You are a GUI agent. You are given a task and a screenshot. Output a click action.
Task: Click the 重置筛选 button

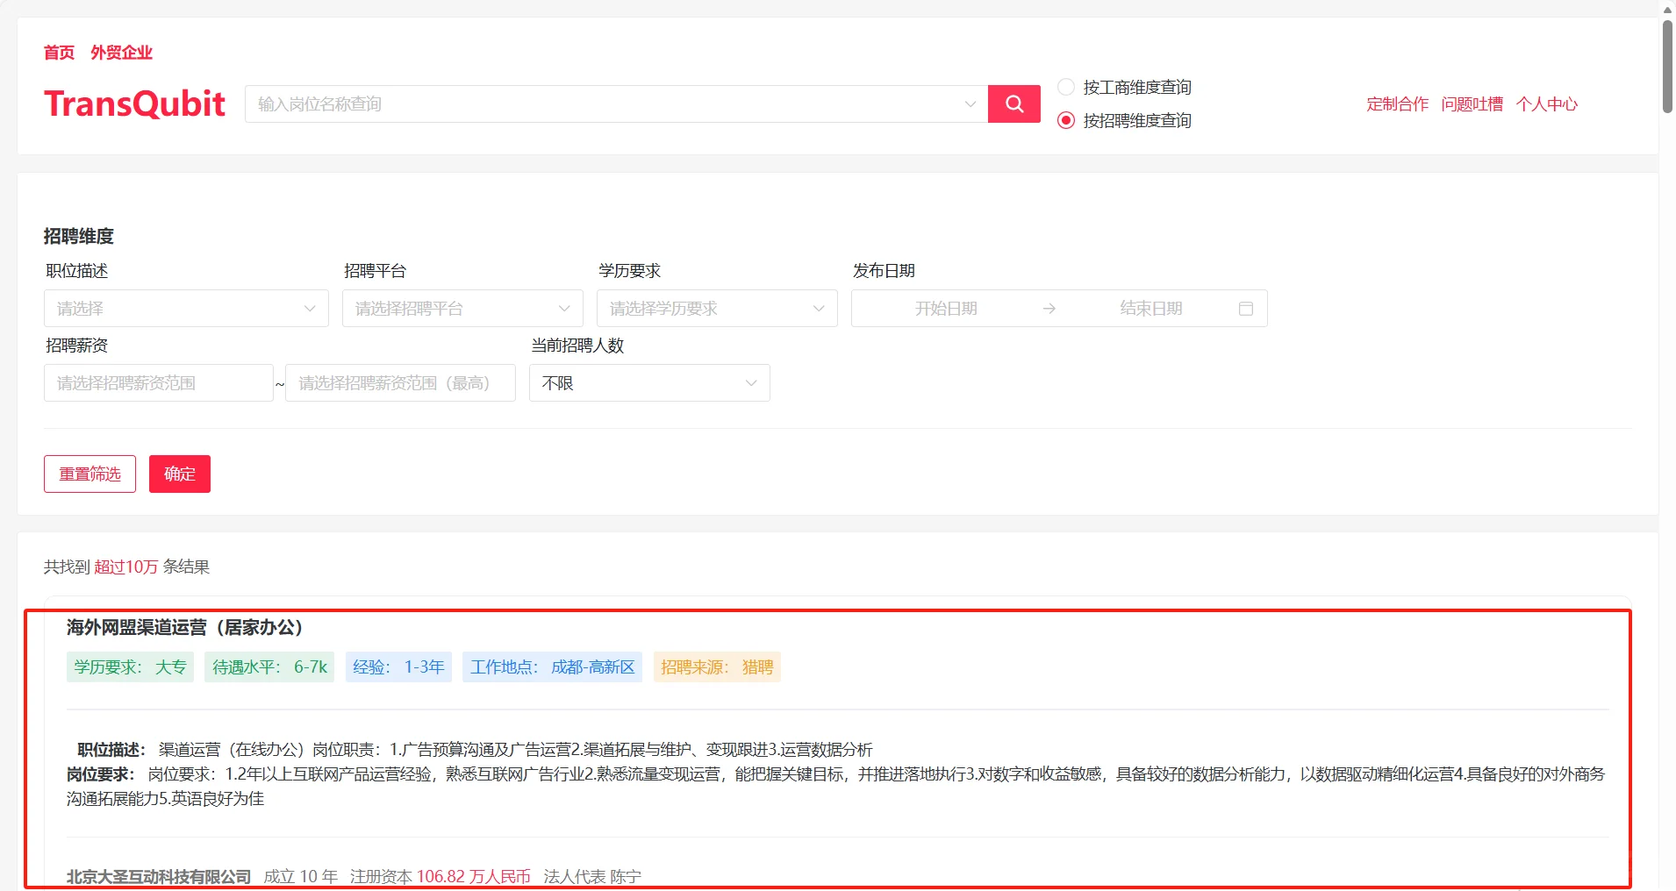tap(89, 474)
